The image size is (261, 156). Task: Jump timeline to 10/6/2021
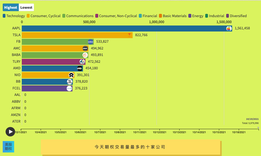(x=80, y=132)
